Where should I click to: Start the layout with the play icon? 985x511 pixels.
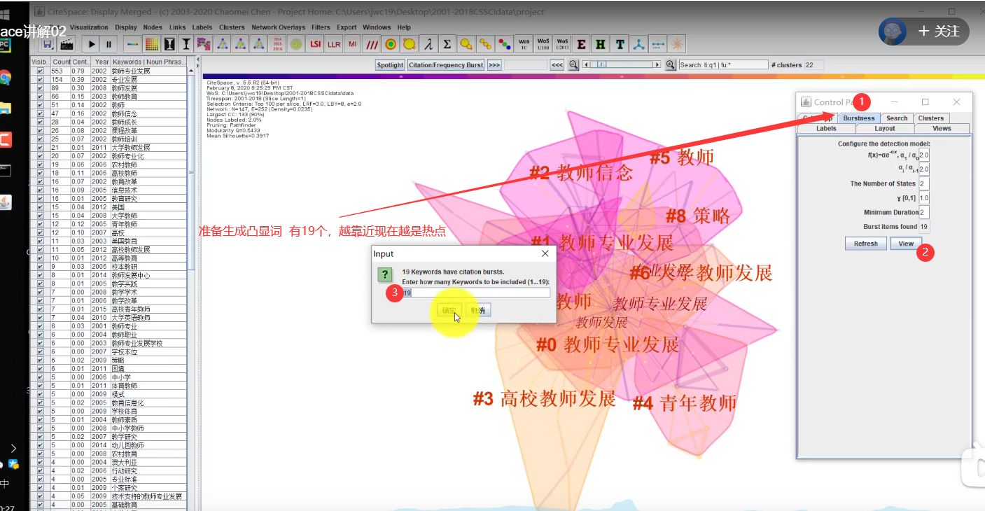pyautogui.click(x=92, y=44)
